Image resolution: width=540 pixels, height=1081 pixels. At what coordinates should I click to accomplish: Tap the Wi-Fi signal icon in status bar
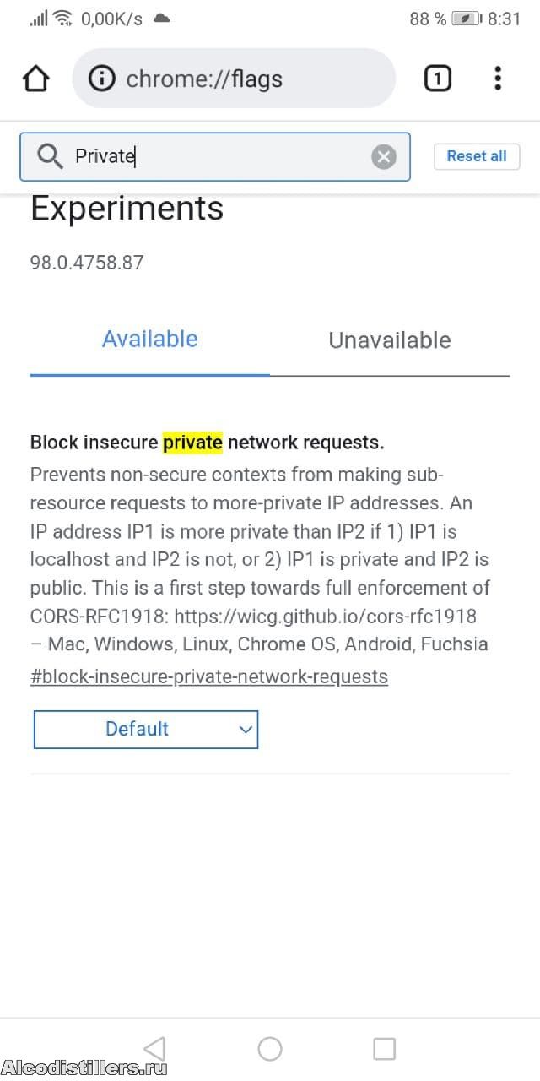tap(62, 19)
